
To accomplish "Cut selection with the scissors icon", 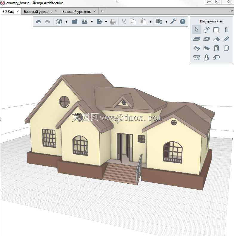I will (124, 22).
